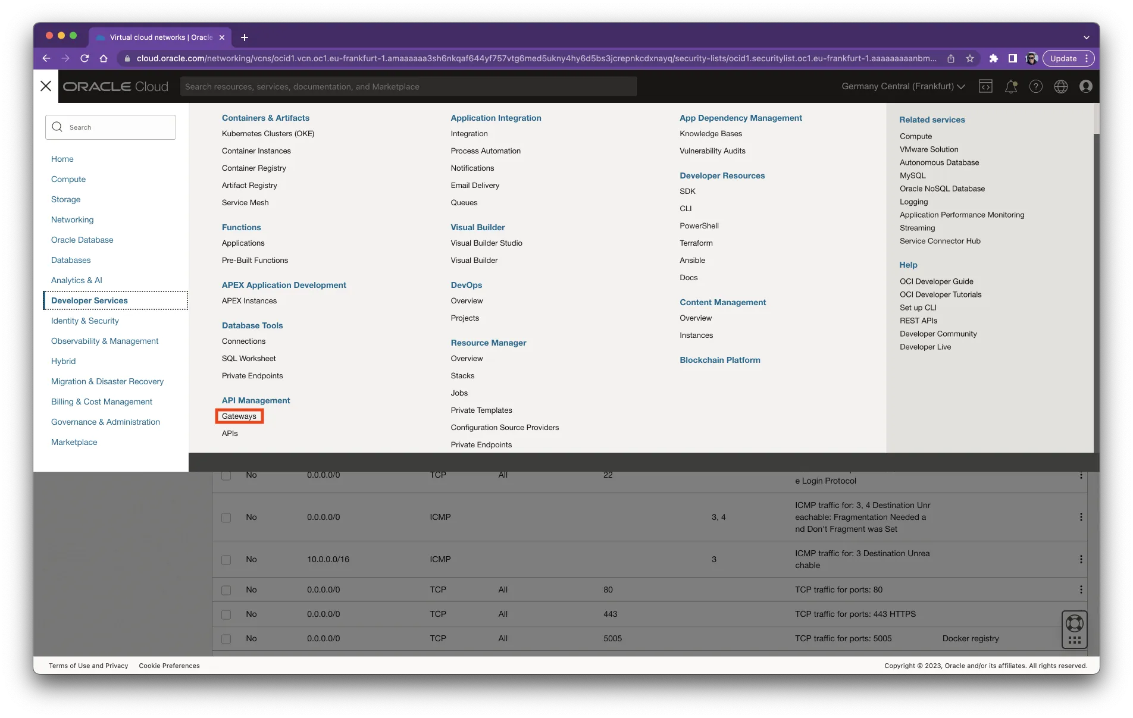The image size is (1133, 718).
Task: Open APEX Instances link
Action: point(249,300)
